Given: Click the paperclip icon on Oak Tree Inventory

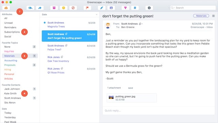Looking at the screenshot, I should click(x=62, y=57).
